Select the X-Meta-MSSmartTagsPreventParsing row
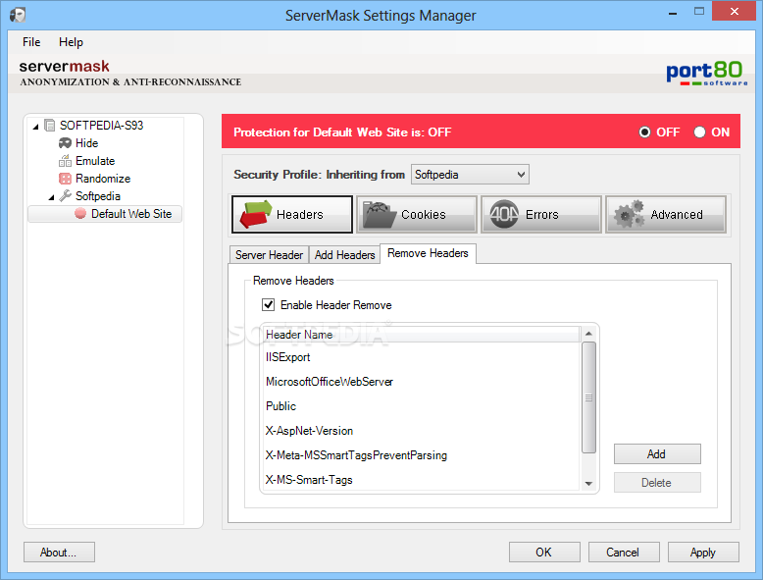 pyautogui.click(x=422, y=455)
